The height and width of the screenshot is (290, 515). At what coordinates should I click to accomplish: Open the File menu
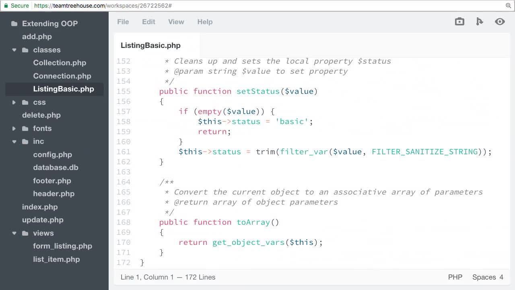point(123,22)
